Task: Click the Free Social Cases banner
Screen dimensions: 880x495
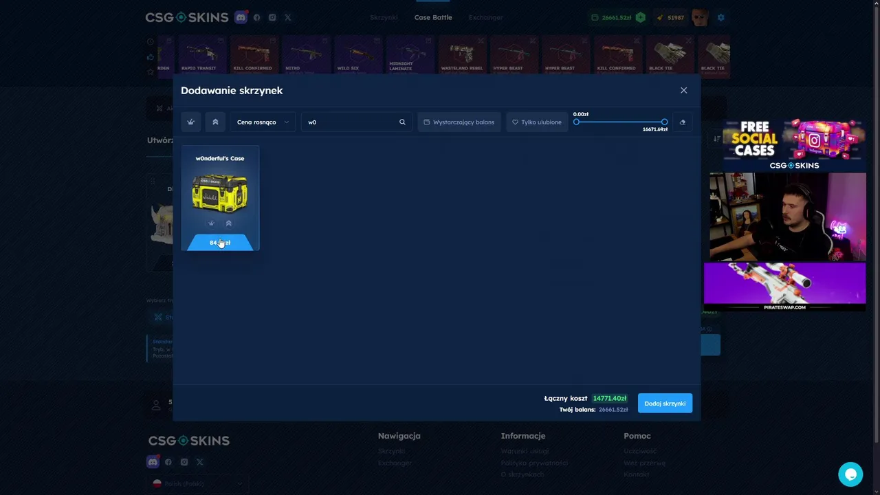Action: pos(794,144)
